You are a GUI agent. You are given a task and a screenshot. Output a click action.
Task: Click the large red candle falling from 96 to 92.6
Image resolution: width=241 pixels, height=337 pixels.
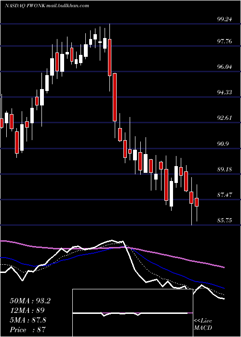(x=115, y=97)
